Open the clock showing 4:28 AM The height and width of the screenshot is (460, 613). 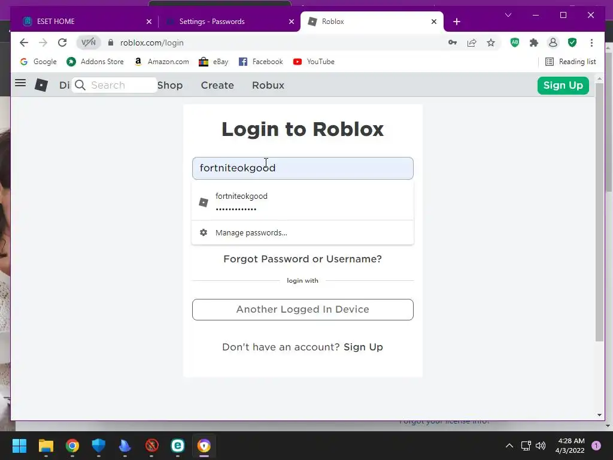tap(570, 446)
